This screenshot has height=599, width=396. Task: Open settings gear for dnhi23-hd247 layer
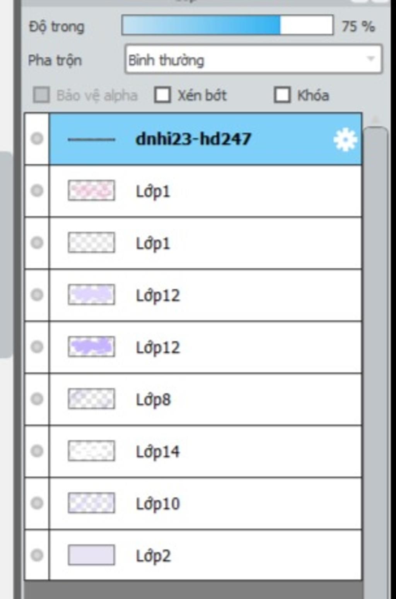pyautogui.click(x=345, y=140)
